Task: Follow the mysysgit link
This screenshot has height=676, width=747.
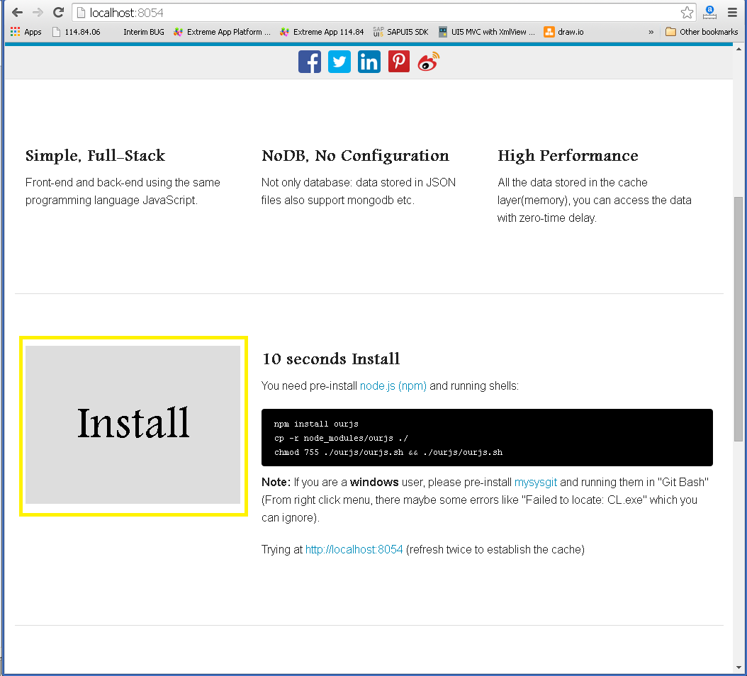Action: 536,482
